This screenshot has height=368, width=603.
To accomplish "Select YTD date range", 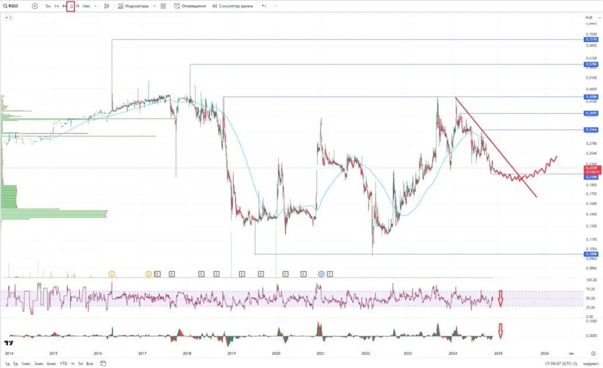I will pos(63,363).
